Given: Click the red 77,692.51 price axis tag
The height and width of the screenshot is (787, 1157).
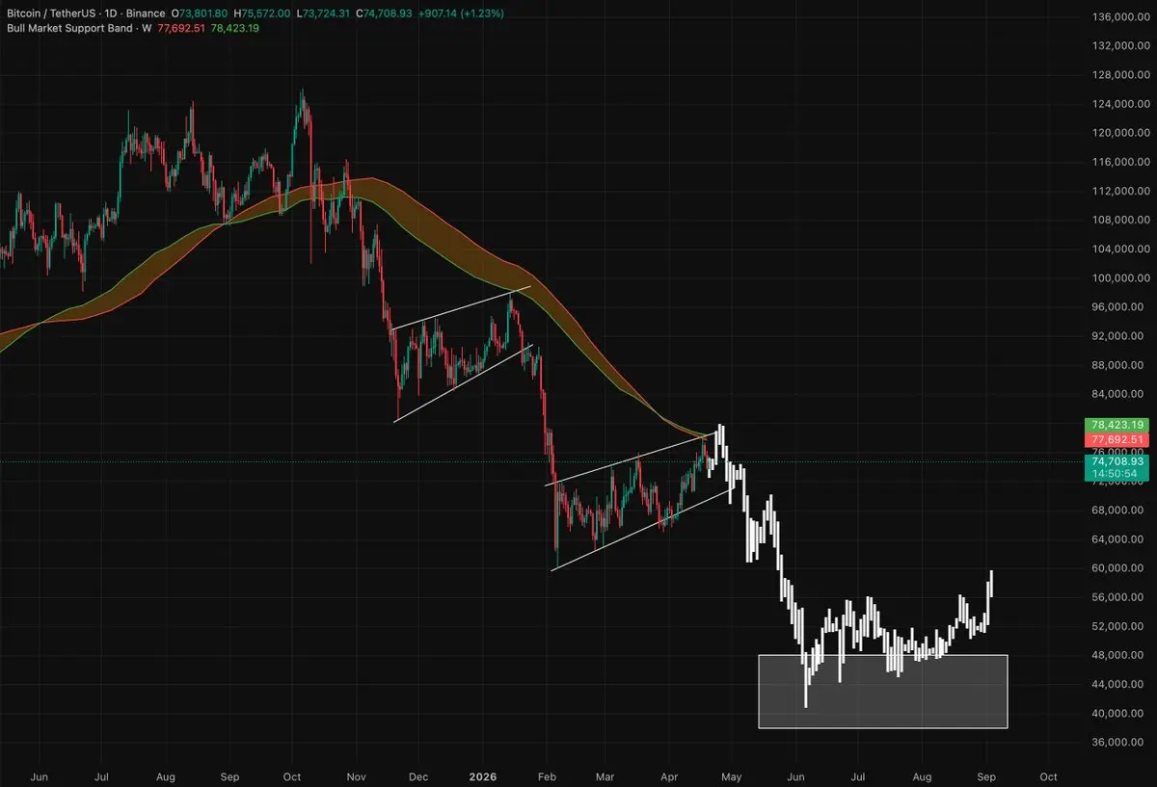Looking at the screenshot, I should click(1118, 439).
